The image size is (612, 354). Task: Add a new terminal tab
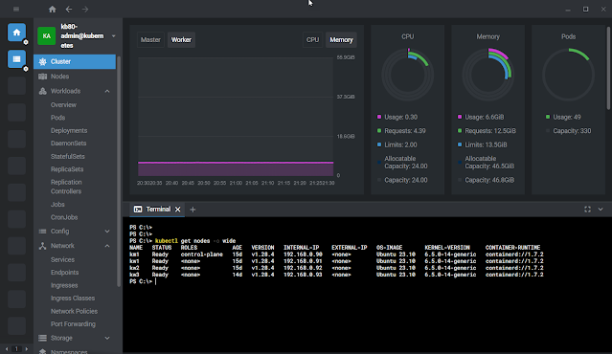(193, 210)
